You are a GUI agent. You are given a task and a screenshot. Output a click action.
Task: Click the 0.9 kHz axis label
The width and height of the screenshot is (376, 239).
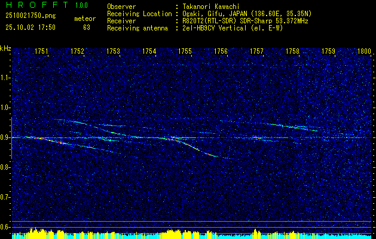tap(5, 137)
